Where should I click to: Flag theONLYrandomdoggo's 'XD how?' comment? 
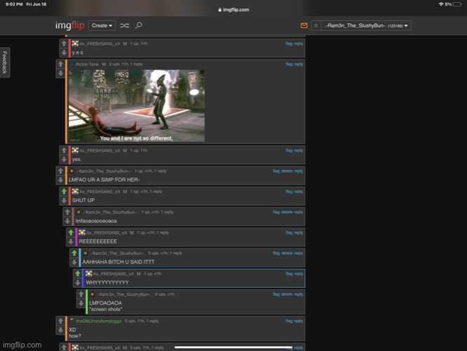point(289,322)
